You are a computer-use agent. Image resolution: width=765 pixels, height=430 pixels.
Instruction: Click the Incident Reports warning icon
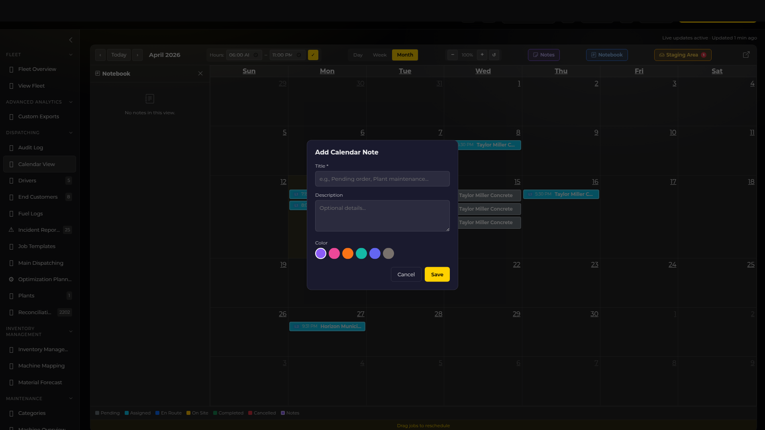click(11, 230)
